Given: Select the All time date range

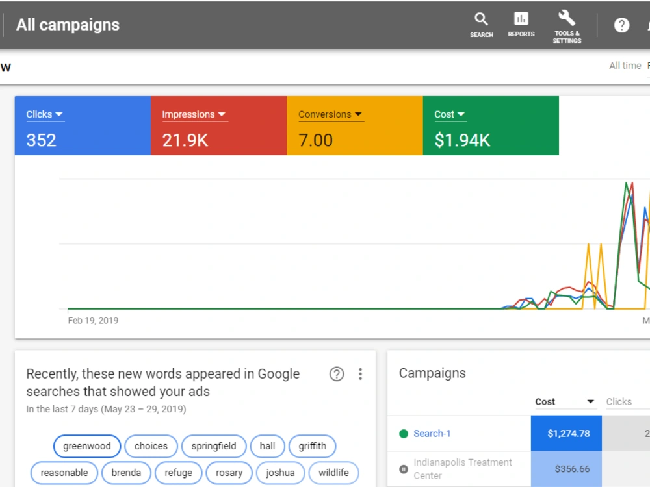Looking at the screenshot, I should pos(625,66).
